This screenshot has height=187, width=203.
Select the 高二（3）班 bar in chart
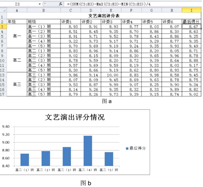coord(67,156)
